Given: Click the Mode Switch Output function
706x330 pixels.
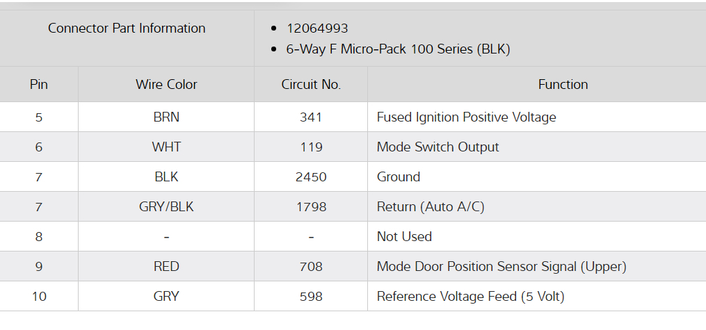Looking at the screenshot, I should click(x=438, y=147).
